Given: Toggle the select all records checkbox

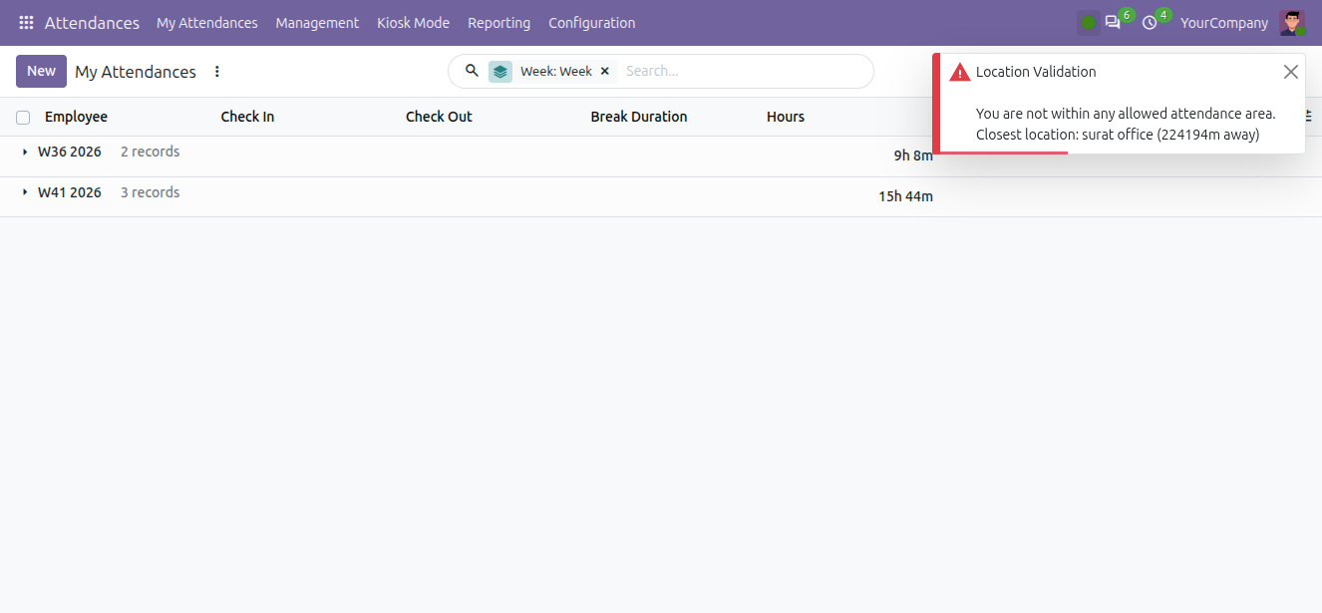Looking at the screenshot, I should tap(23, 118).
